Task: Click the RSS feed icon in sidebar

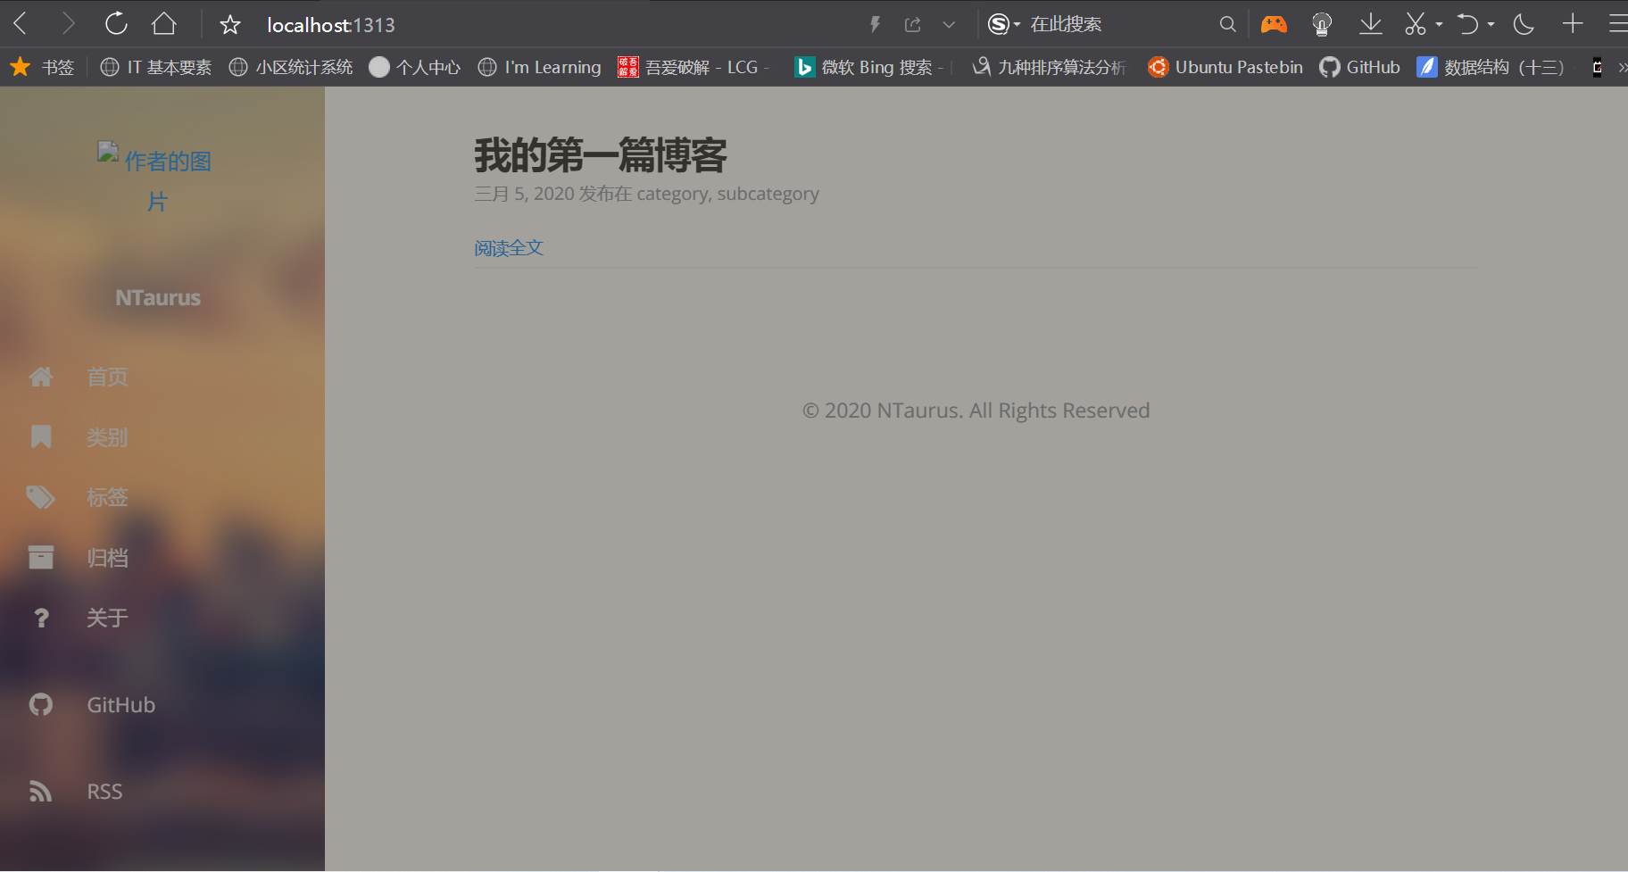Action: 41,791
